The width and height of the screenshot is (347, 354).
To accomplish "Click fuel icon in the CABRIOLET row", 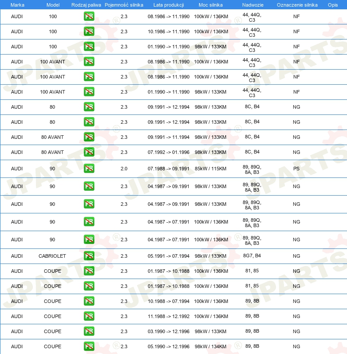I will pos(89,256).
